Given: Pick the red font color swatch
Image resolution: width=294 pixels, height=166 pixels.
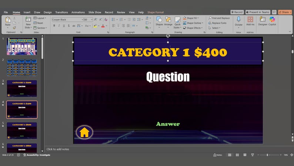Looking at the screenshot, I should (x=103, y=26).
